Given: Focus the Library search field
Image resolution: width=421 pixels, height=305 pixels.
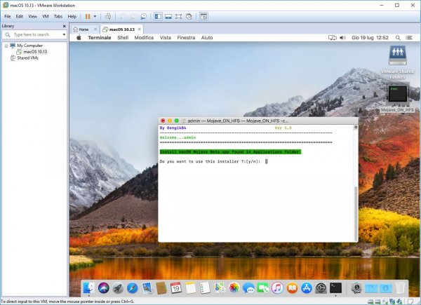Looking at the screenshot, I should click(35, 34).
